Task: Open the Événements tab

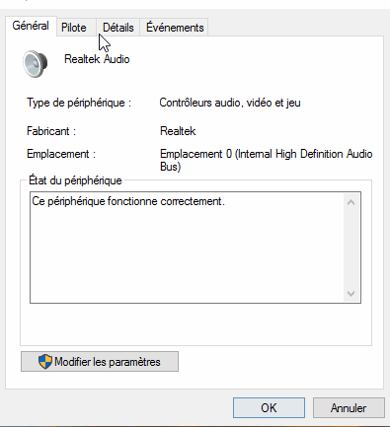Action: 175,28
